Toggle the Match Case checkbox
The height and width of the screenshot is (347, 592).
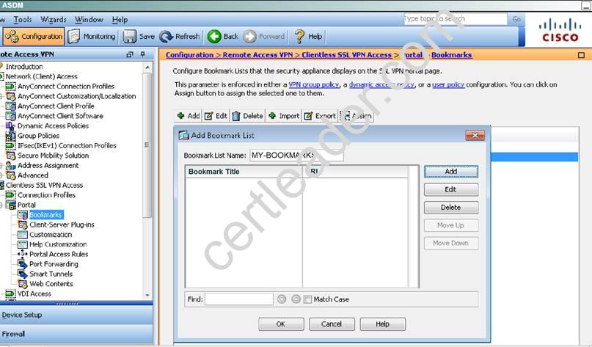pos(307,299)
